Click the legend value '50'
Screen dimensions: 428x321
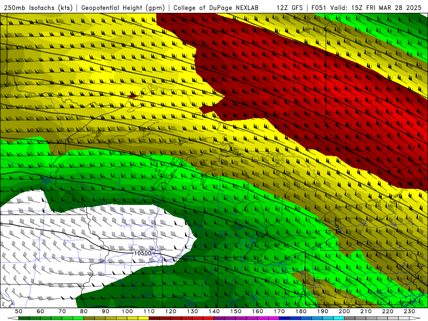point(19,311)
